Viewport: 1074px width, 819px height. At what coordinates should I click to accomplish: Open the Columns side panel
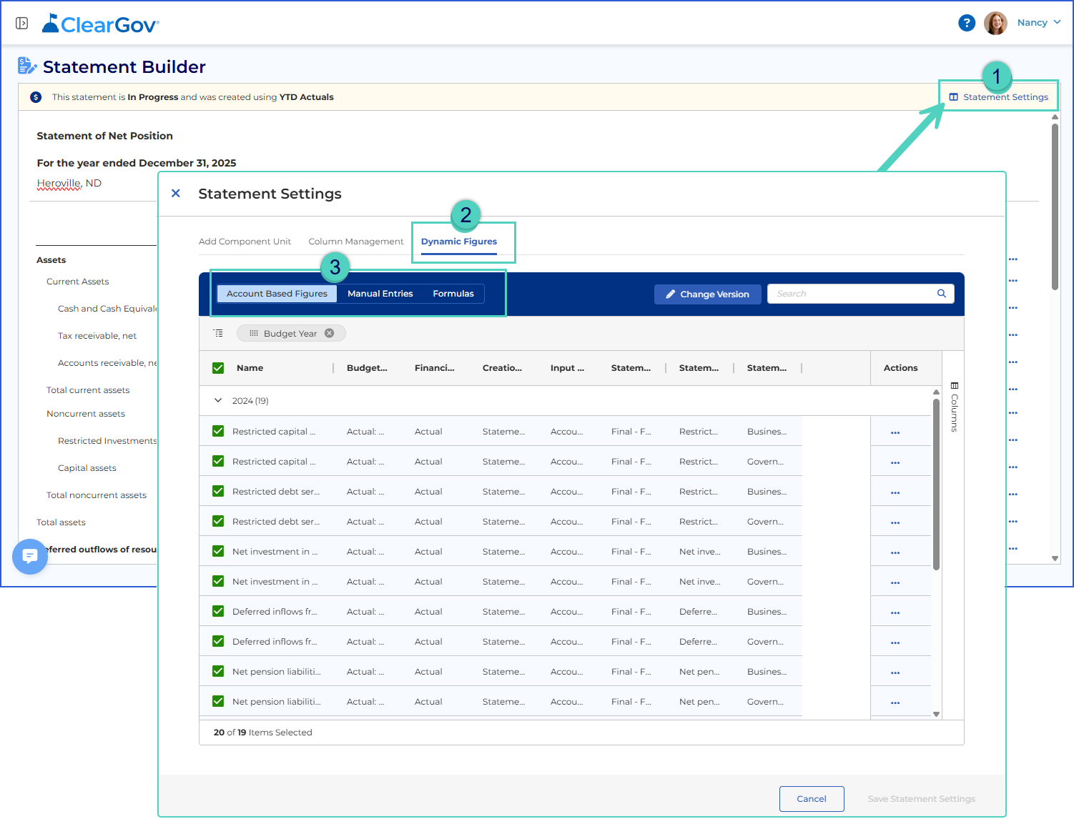coord(954,407)
